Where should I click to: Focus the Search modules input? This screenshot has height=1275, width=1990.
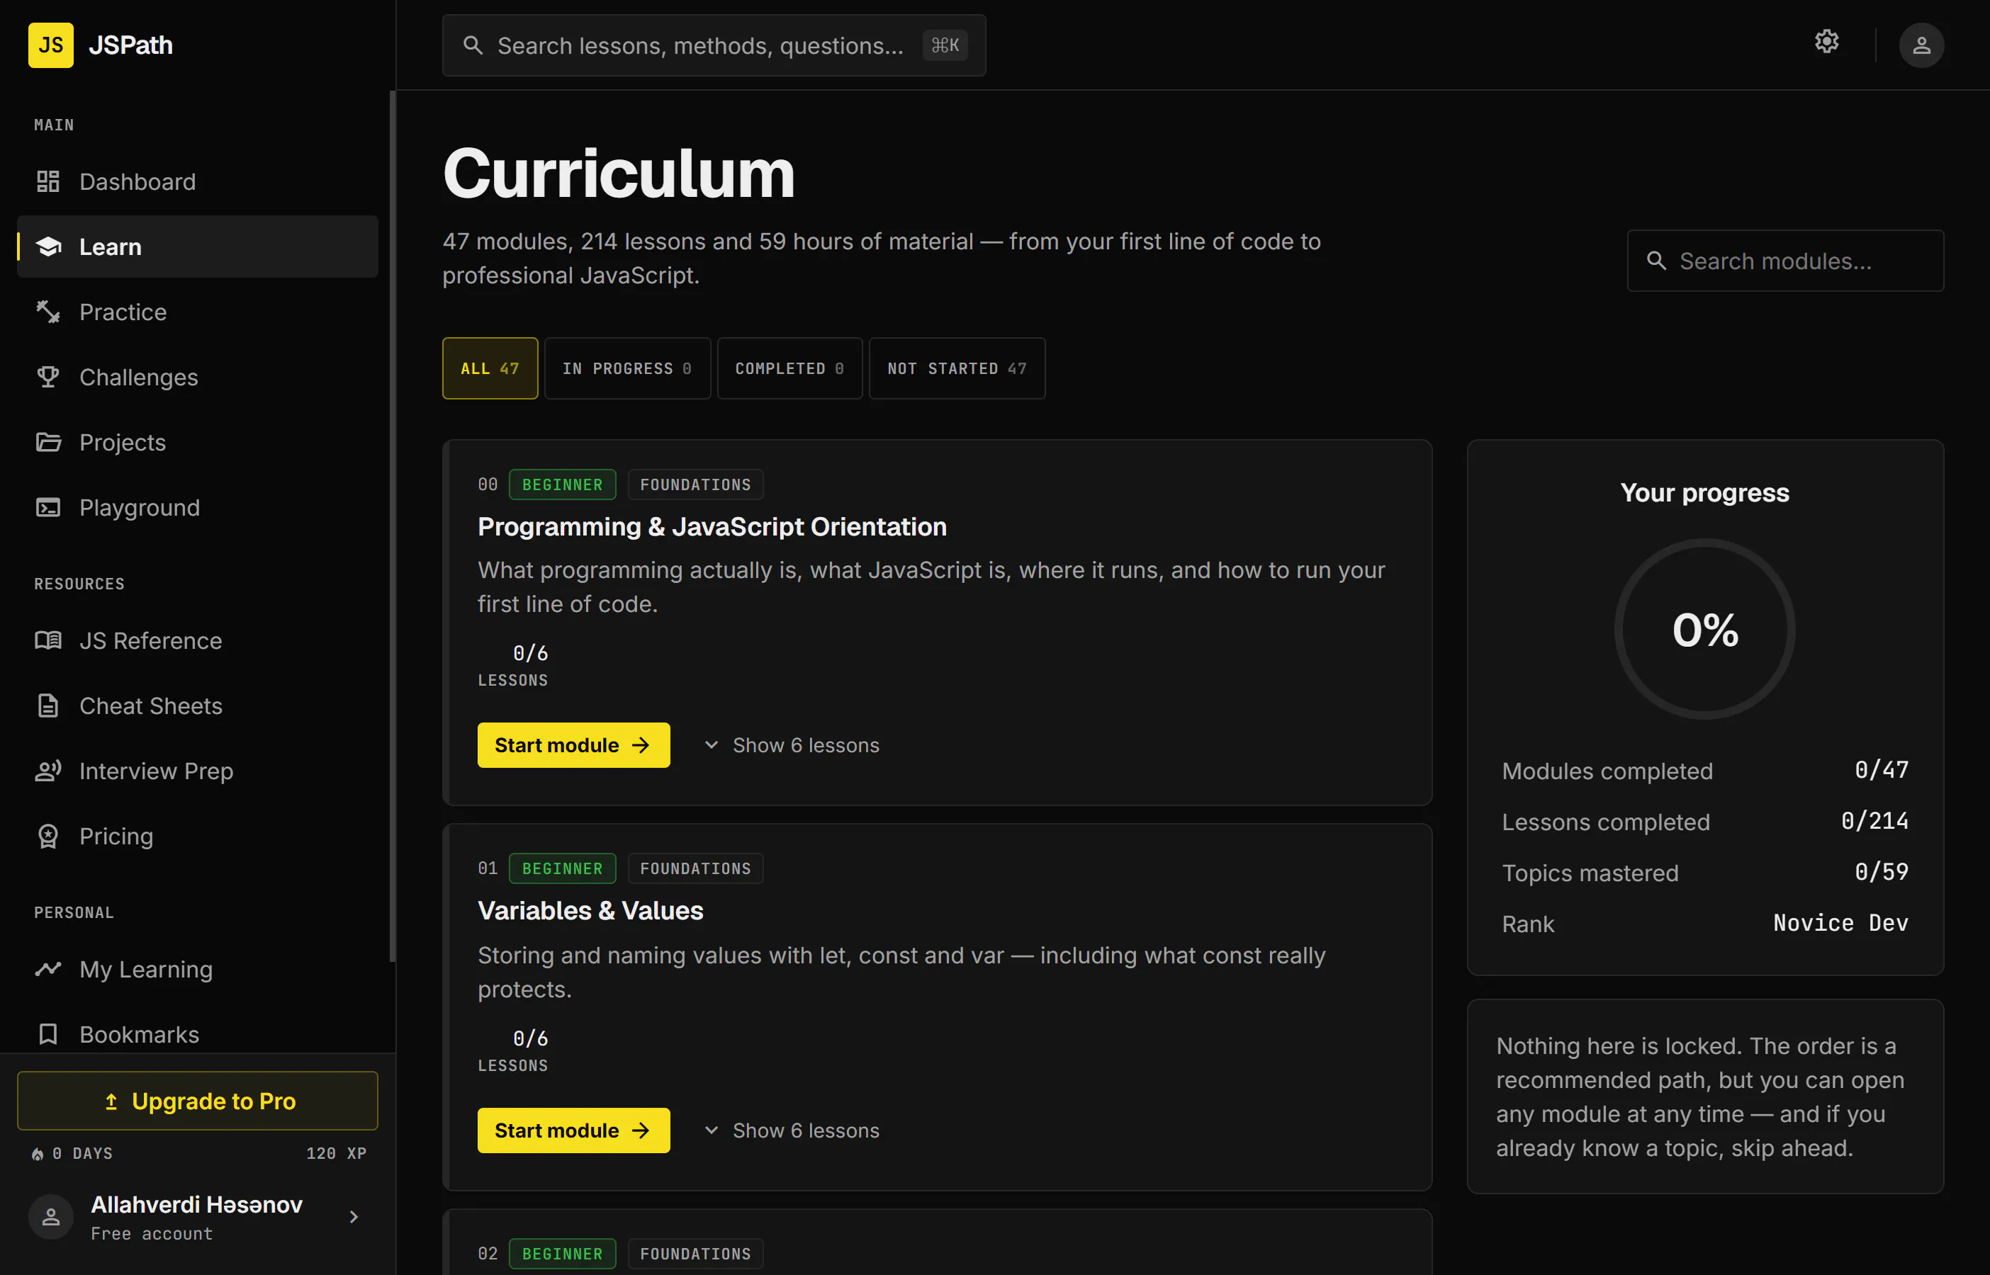[x=1785, y=261]
